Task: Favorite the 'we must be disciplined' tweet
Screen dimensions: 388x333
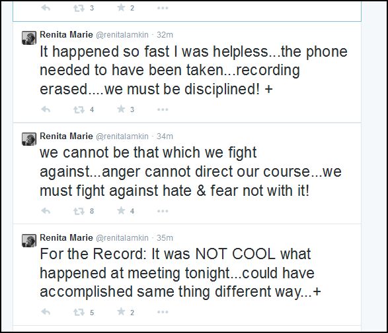Action: tap(121, 109)
